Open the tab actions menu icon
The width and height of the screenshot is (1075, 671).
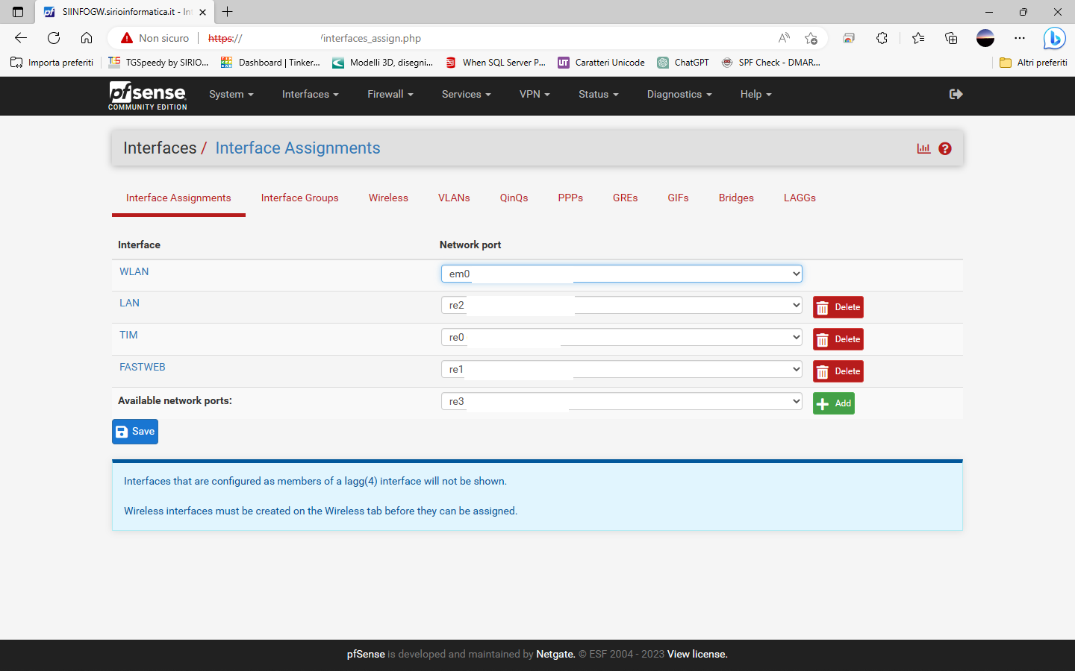(x=18, y=12)
